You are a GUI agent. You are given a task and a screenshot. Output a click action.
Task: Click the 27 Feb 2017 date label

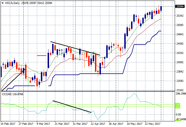[26, 124]
